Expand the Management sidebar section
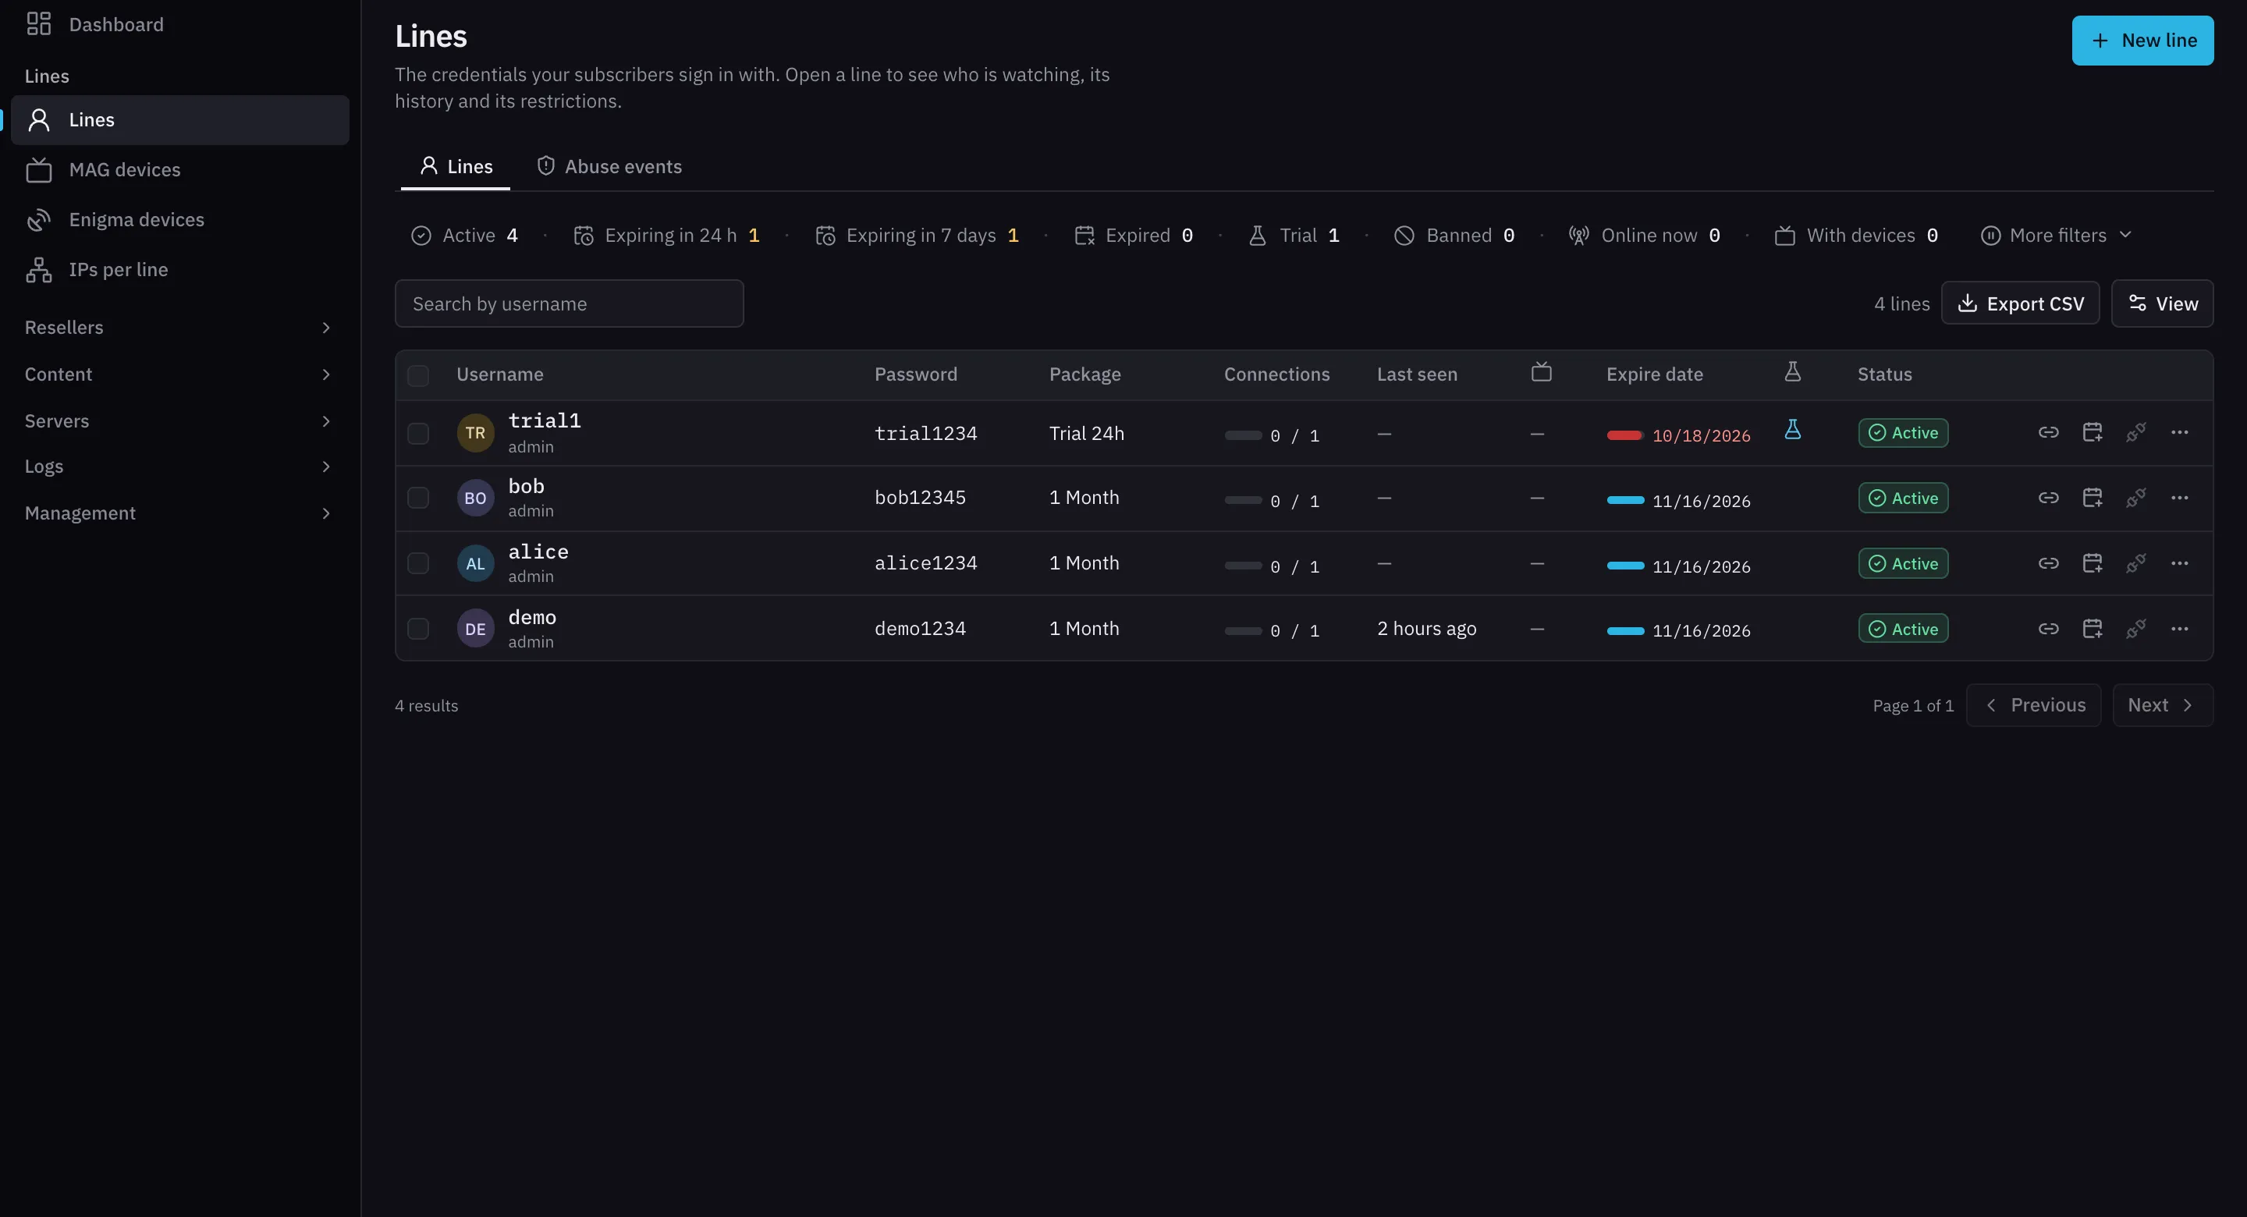Image resolution: width=2247 pixels, height=1217 pixels. point(179,514)
